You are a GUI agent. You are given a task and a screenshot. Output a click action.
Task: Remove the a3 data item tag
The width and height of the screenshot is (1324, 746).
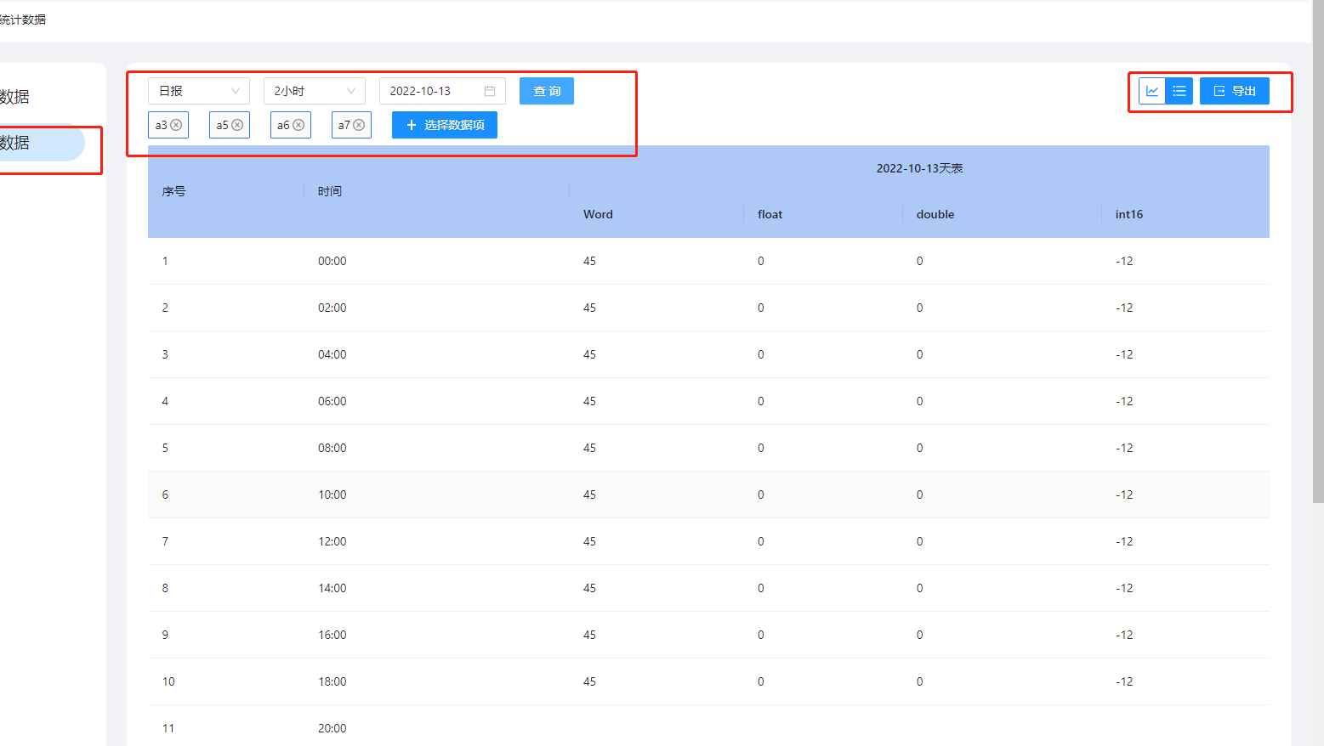(x=176, y=125)
